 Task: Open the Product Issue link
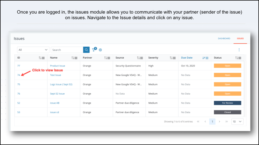pos(57,66)
